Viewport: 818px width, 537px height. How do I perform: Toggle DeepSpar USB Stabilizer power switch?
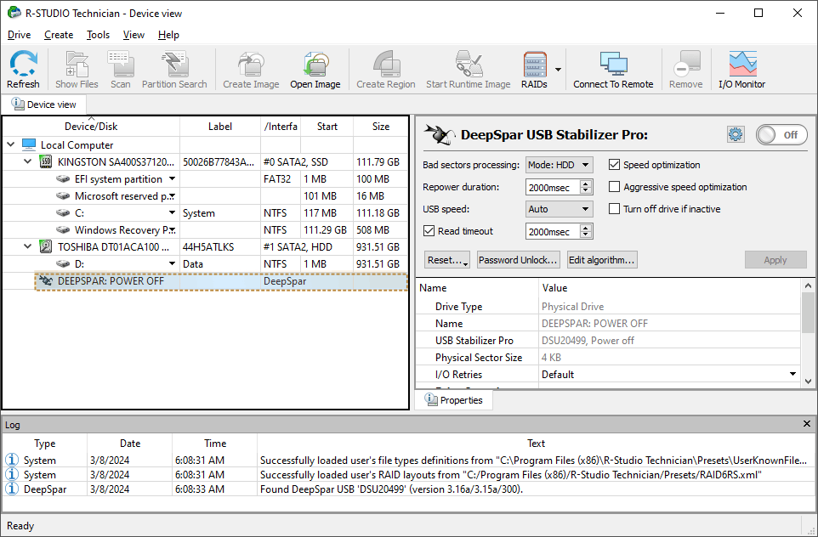click(x=781, y=134)
